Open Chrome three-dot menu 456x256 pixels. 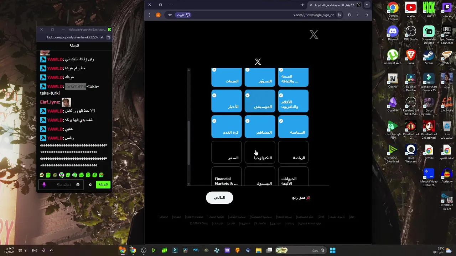click(150, 15)
